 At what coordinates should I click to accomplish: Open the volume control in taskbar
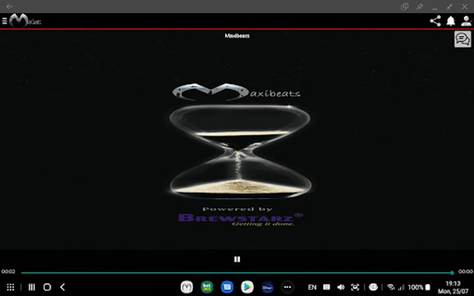click(341, 287)
